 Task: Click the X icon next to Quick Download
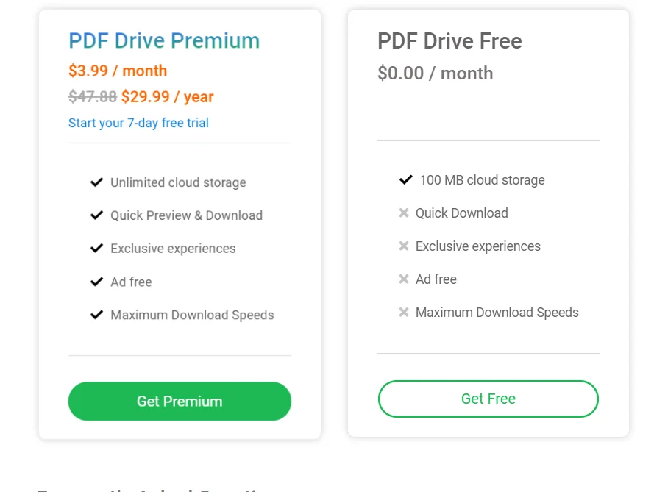point(404,213)
